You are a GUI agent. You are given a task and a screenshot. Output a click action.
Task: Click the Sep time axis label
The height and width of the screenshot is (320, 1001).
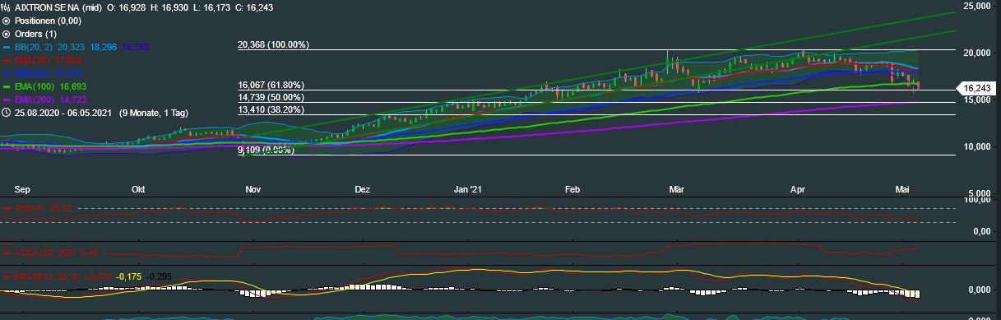pos(23,189)
